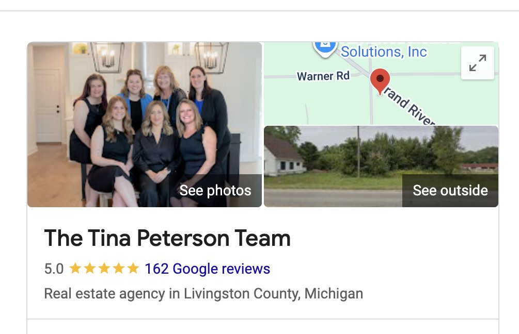Open the street view roadside image
Screen dimensions: 519x334
click(x=381, y=166)
